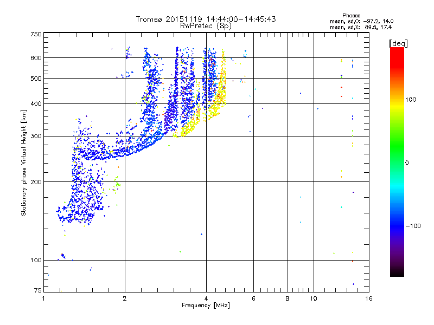Click the 'Frequency [MHz]' axis label
Screen dimensions: 434x325
coord(206,305)
